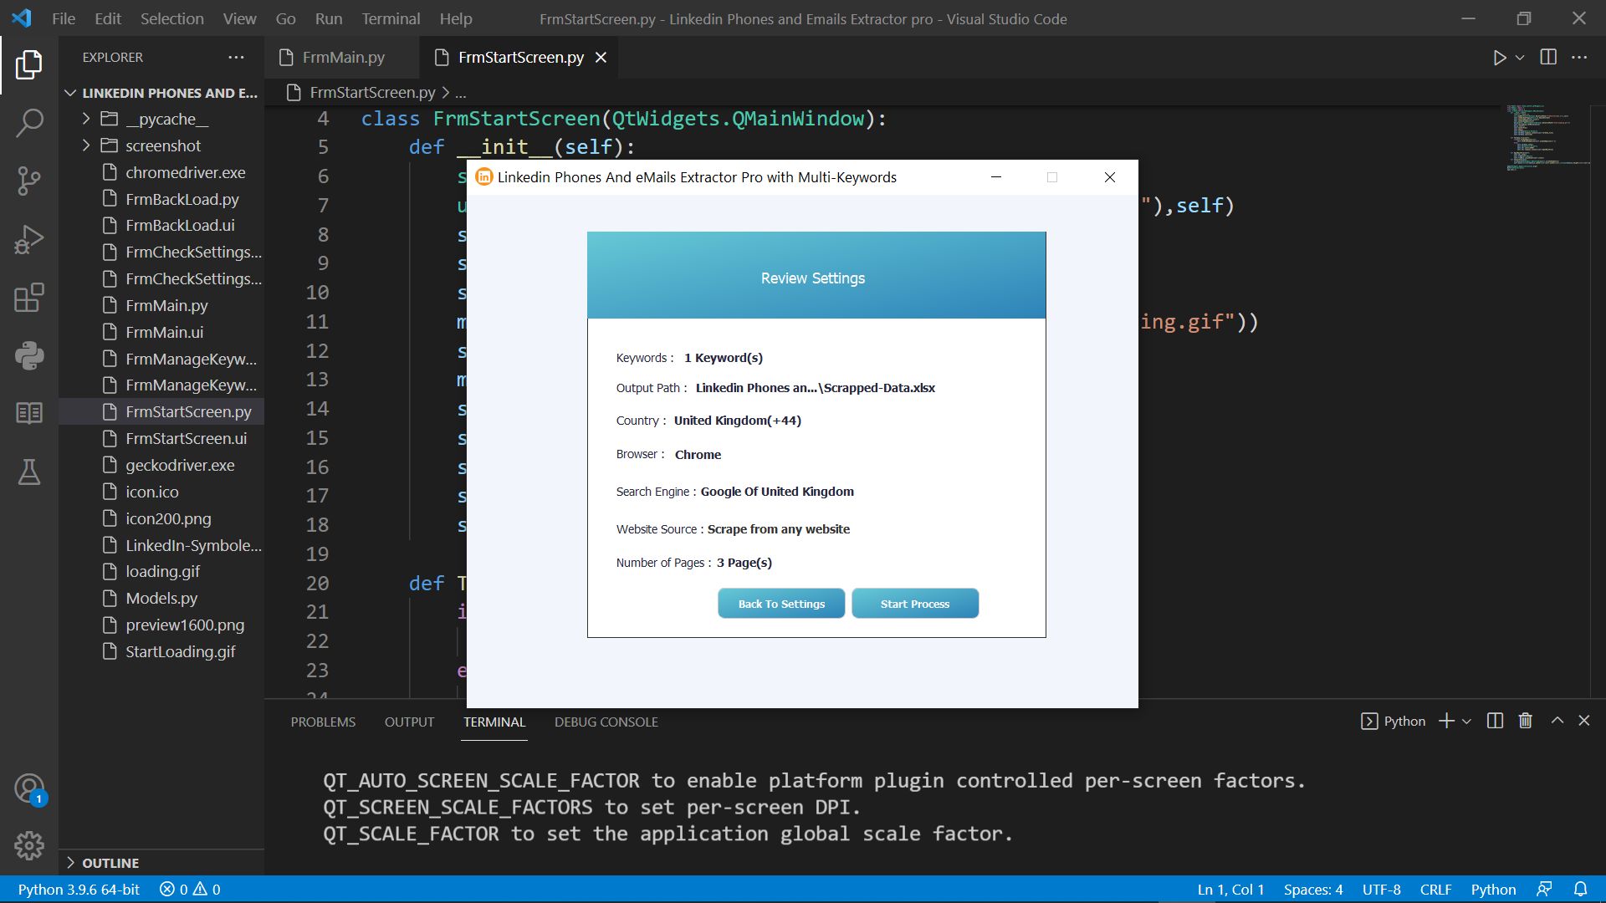The height and width of the screenshot is (903, 1606).
Task: Close the terminal panel
Action: tap(1584, 721)
